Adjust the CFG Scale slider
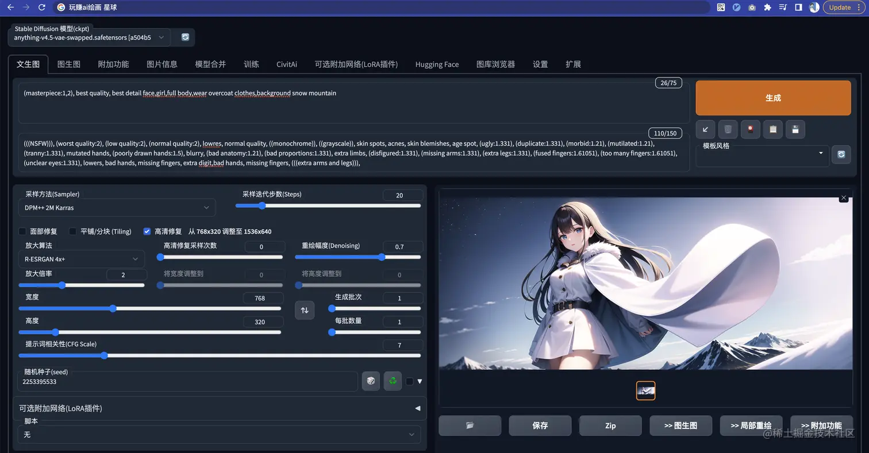 point(220,355)
